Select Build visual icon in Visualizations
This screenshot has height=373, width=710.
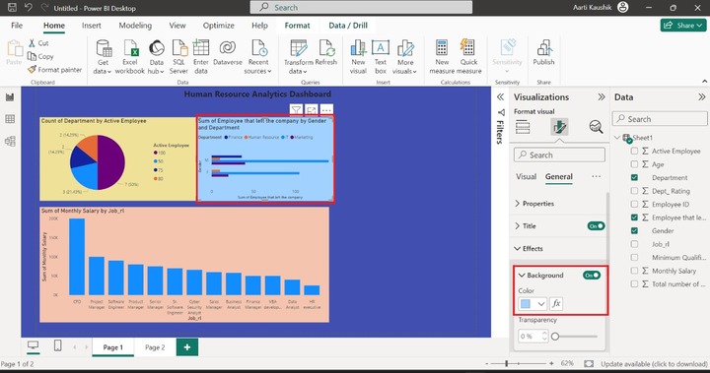click(x=523, y=127)
